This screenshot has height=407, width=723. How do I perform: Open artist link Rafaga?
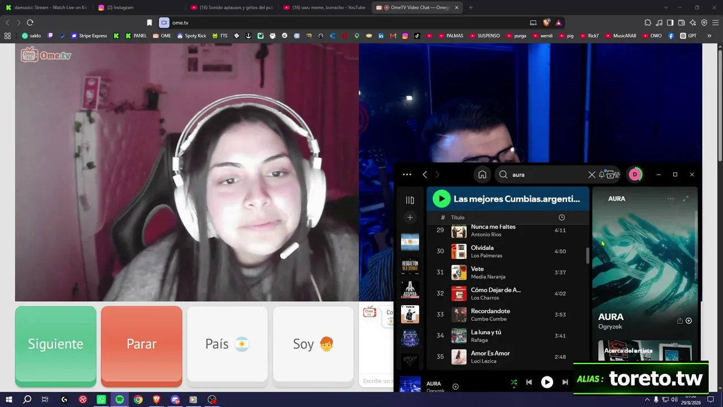479,340
